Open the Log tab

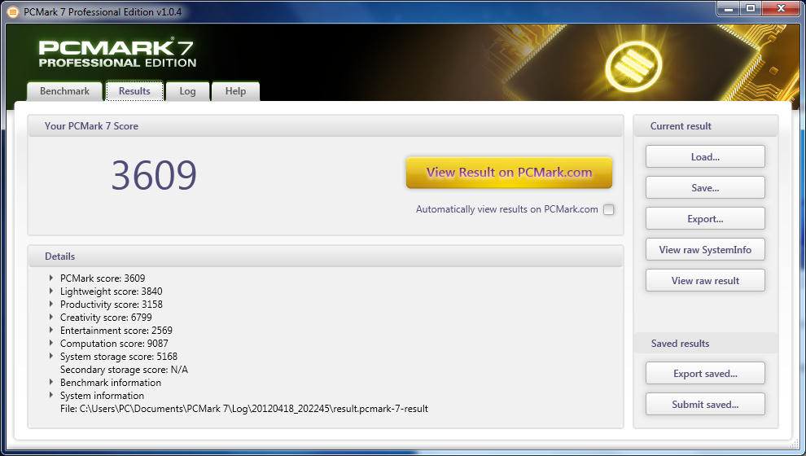[187, 91]
